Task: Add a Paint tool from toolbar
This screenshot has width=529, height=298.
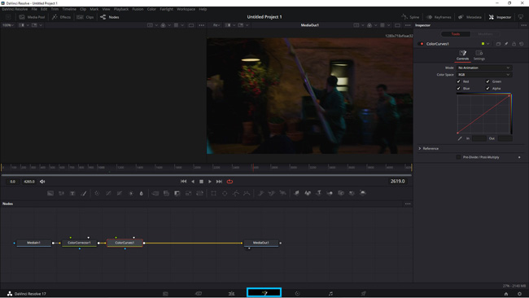Action: pos(84,194)
